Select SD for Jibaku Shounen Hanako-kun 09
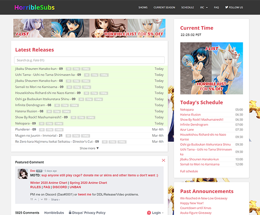This screenshot has width=260, height=215. click(69, 69)
